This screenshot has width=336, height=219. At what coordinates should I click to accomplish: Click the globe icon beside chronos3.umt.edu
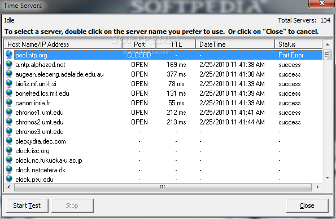coord(9,131)
